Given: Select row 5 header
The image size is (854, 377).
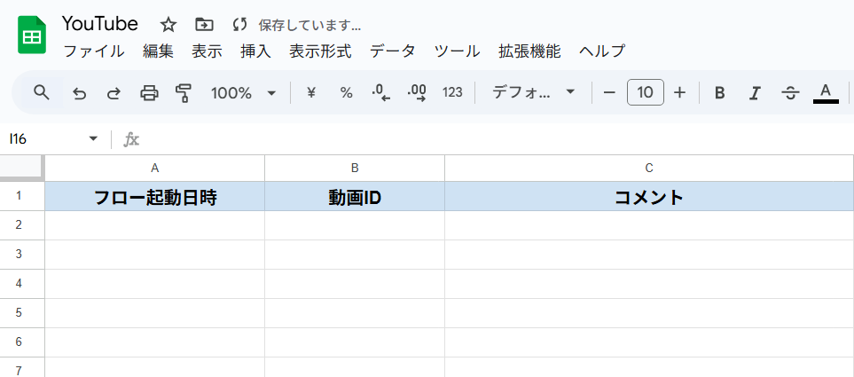Looking at the screenshot, I should pyautogui.click(x=22, y=314).
